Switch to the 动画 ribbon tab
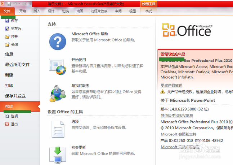The height and width of the screenshot is (165, 233). tap(80, 11)
